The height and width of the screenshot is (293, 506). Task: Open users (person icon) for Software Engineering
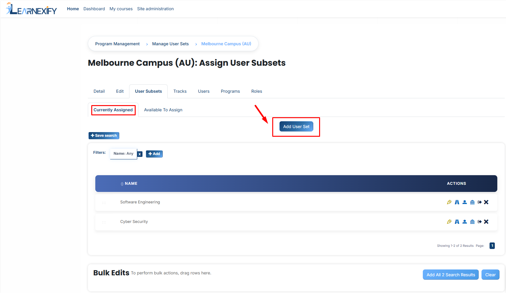coord(465,202)
